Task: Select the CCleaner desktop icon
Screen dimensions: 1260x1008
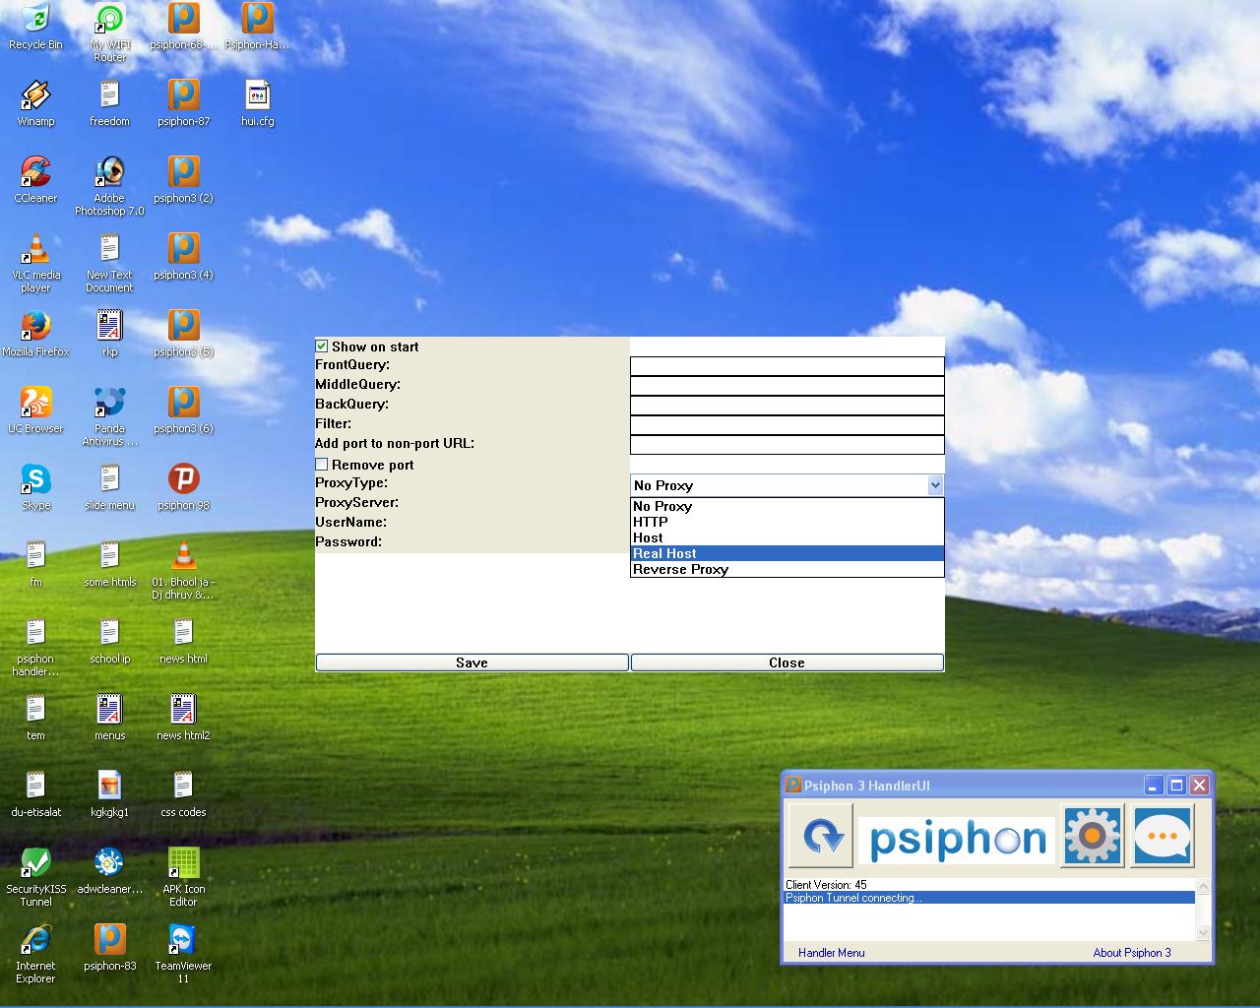Action: tap(35, 180)
